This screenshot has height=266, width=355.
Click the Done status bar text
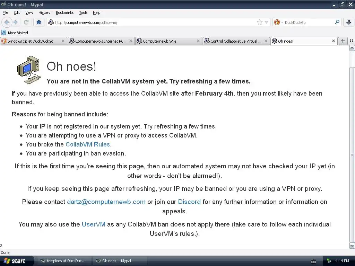5,252
